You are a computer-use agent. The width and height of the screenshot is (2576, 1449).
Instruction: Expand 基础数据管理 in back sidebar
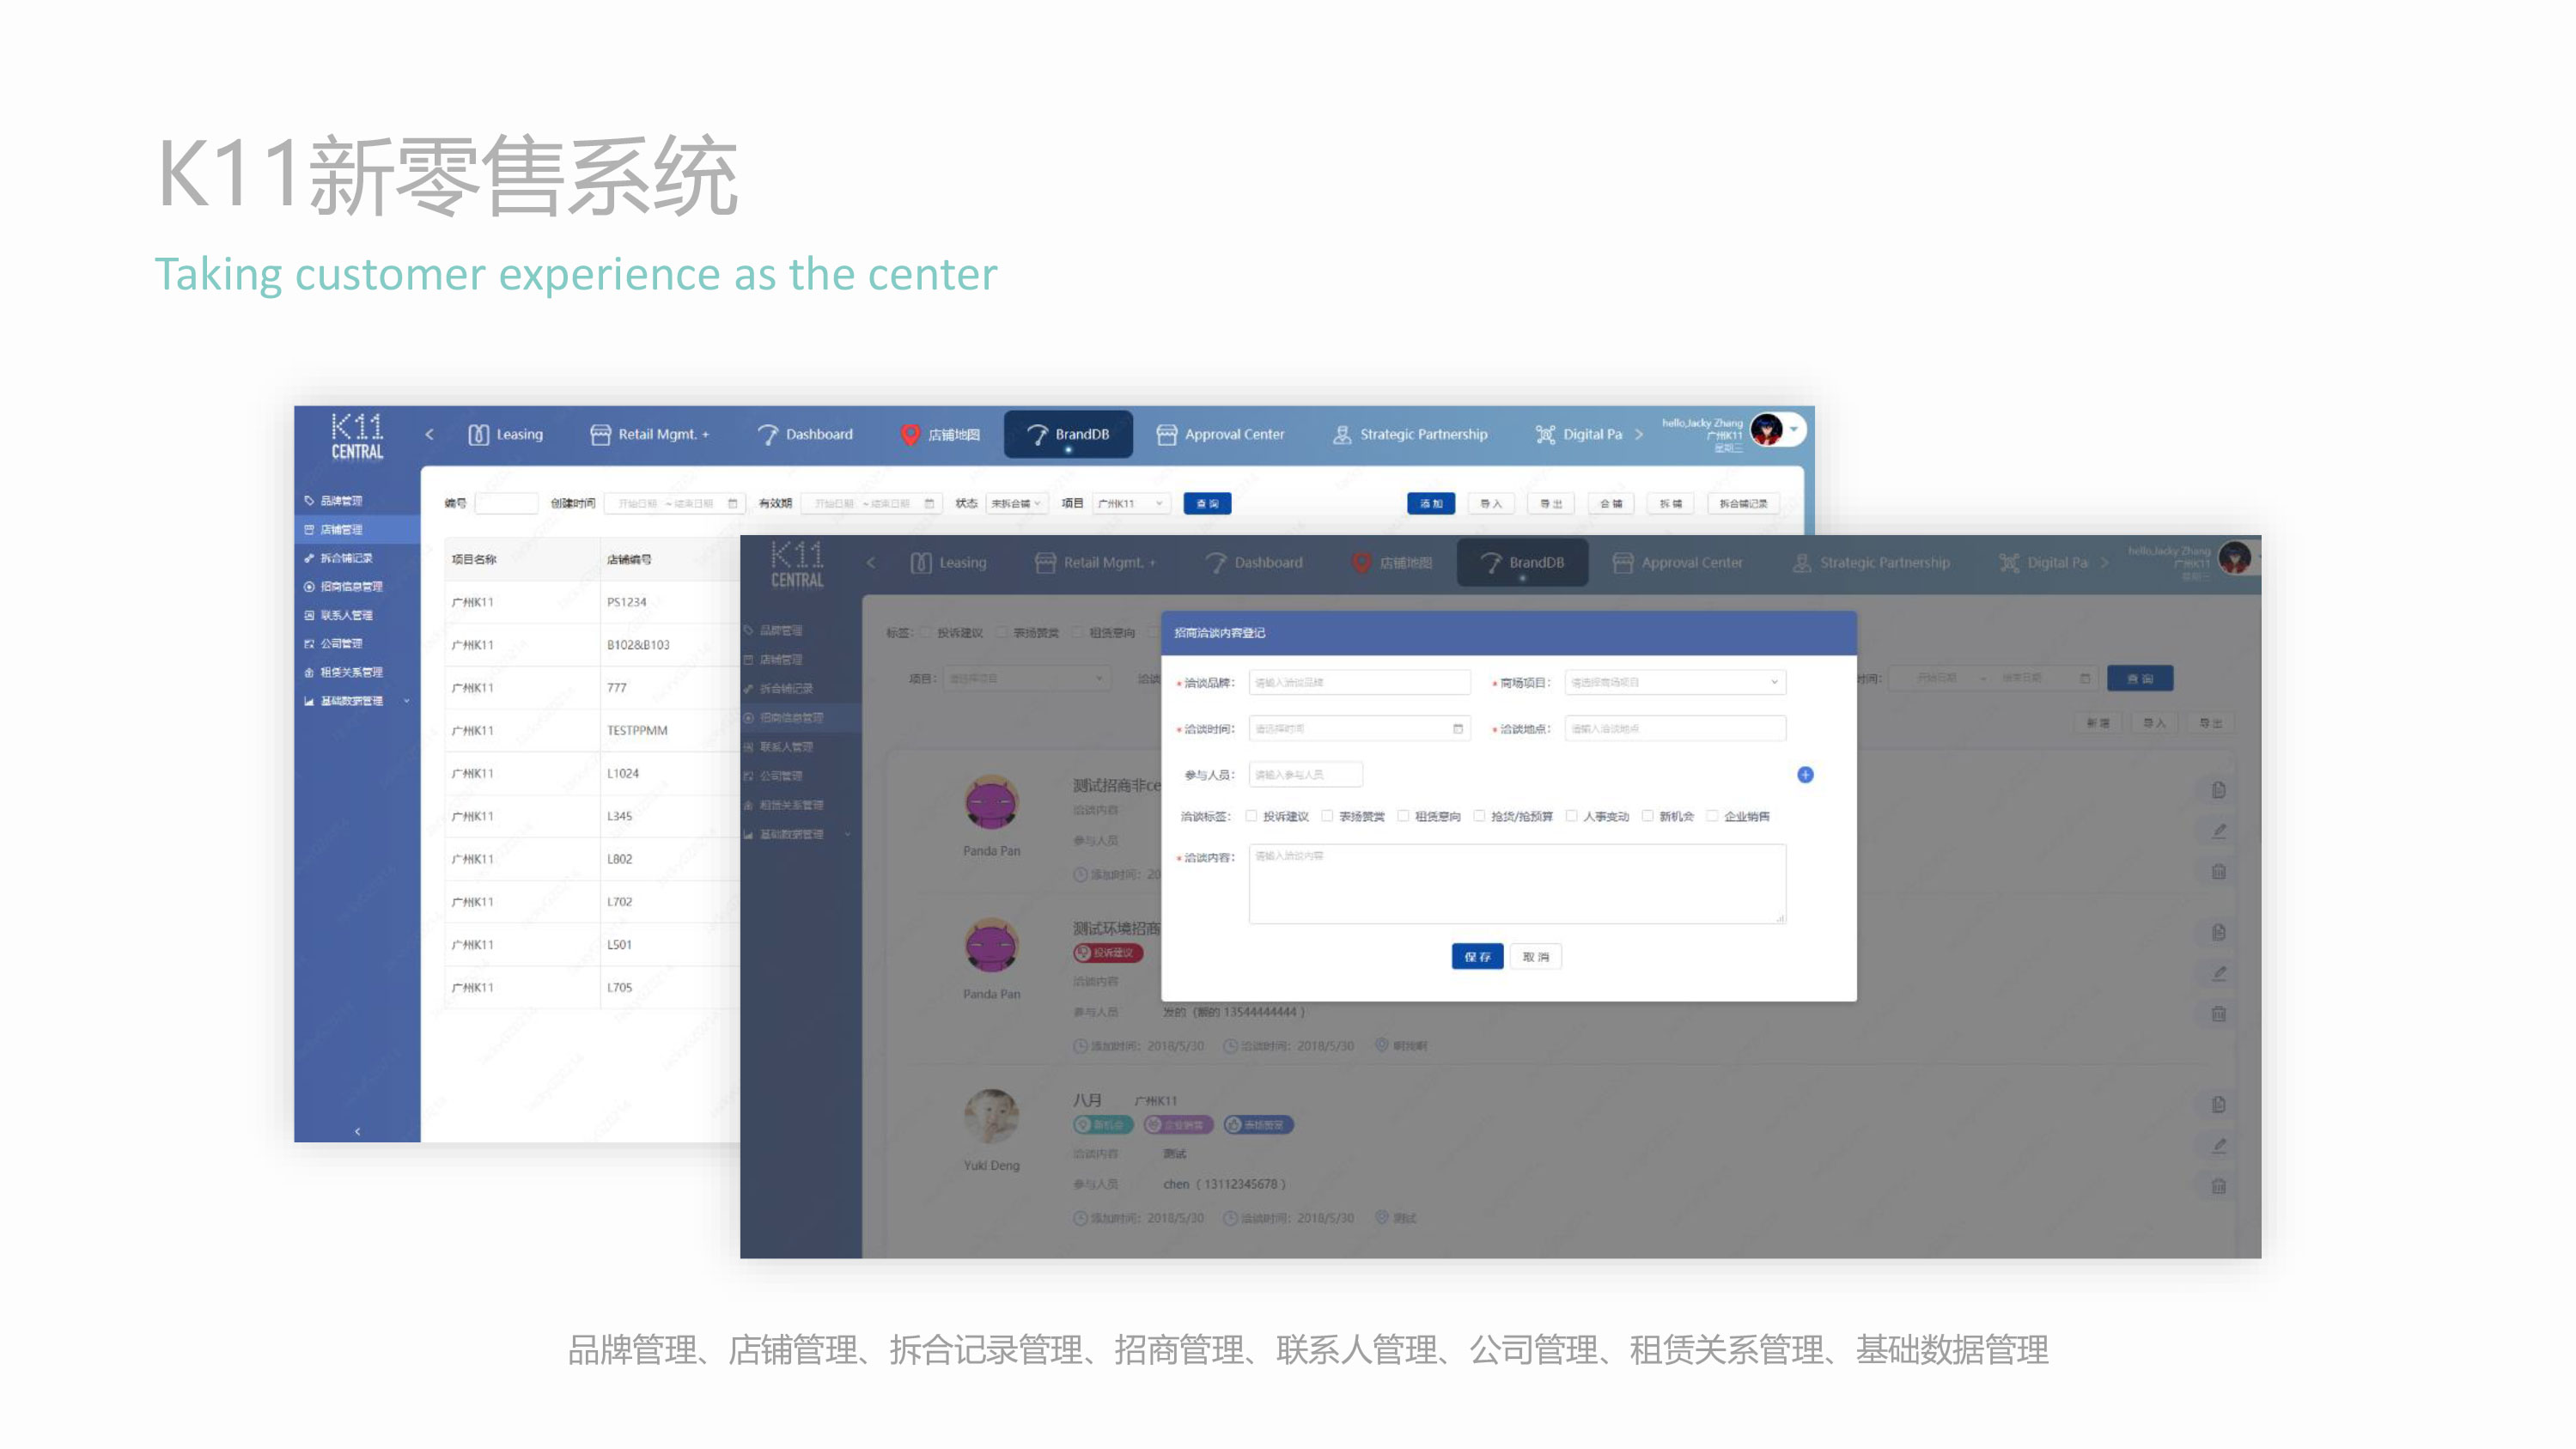coord(358,701)
